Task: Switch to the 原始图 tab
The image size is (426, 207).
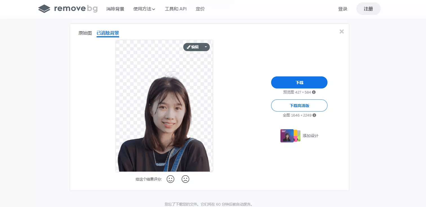Action: 85,33
